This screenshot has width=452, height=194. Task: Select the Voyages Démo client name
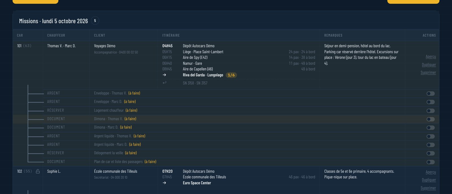[105, 46]
